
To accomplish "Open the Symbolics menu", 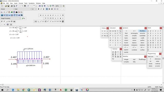I will click(32, 3).
